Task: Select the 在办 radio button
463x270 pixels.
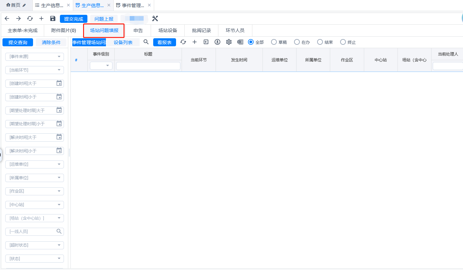Action: tap(297, 42)
